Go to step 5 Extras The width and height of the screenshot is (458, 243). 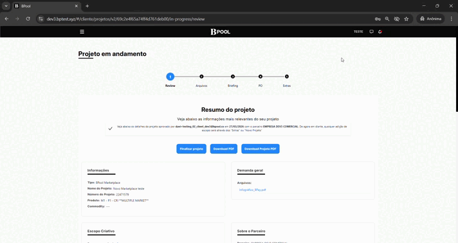[x=287, y=76]
